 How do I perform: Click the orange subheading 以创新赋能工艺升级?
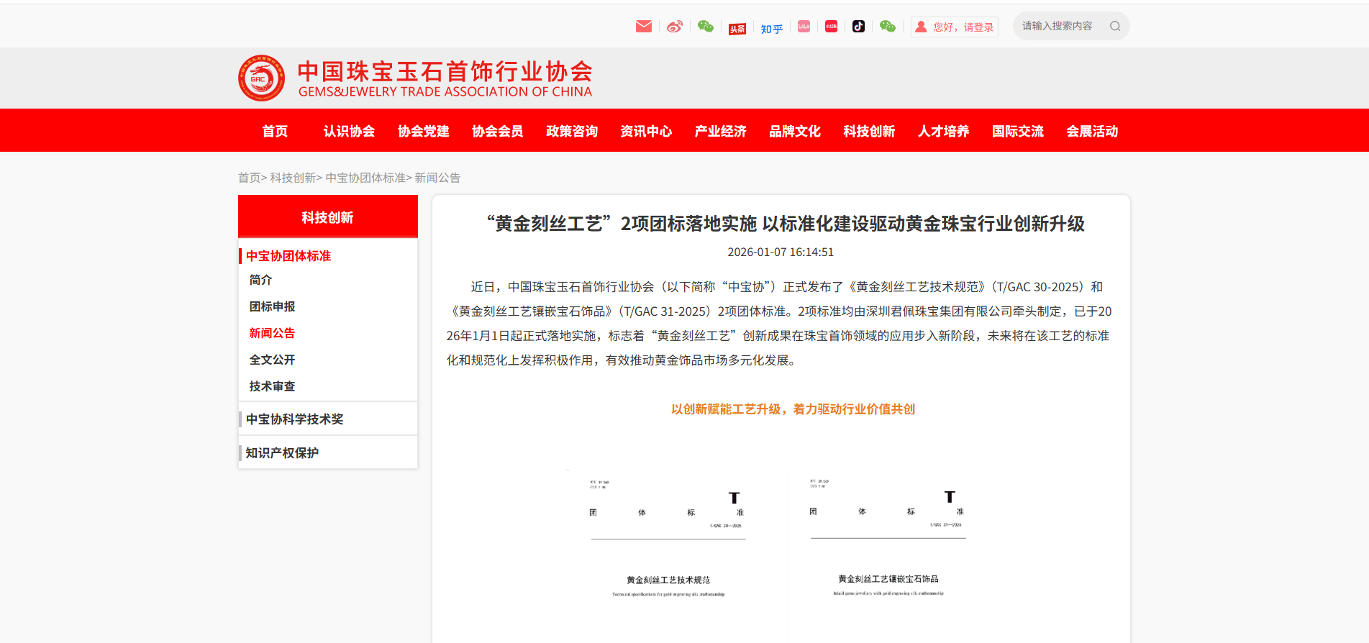point(793,409)
